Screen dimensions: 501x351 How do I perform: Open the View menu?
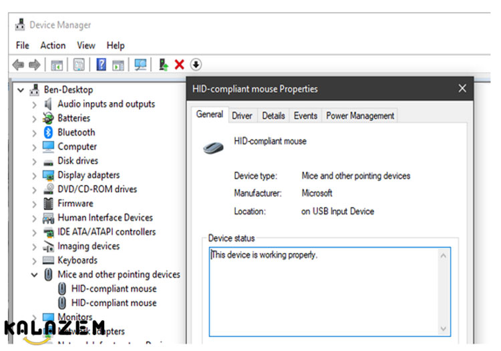tap(86, 45)
